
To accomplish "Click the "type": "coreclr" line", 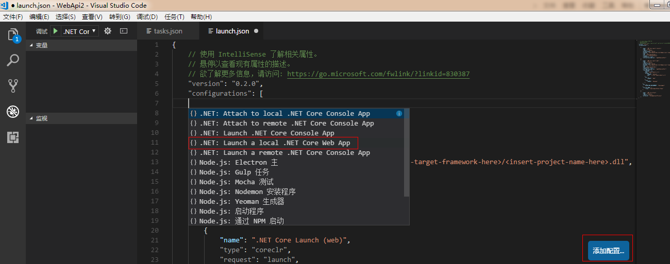I will coord(255,250).
